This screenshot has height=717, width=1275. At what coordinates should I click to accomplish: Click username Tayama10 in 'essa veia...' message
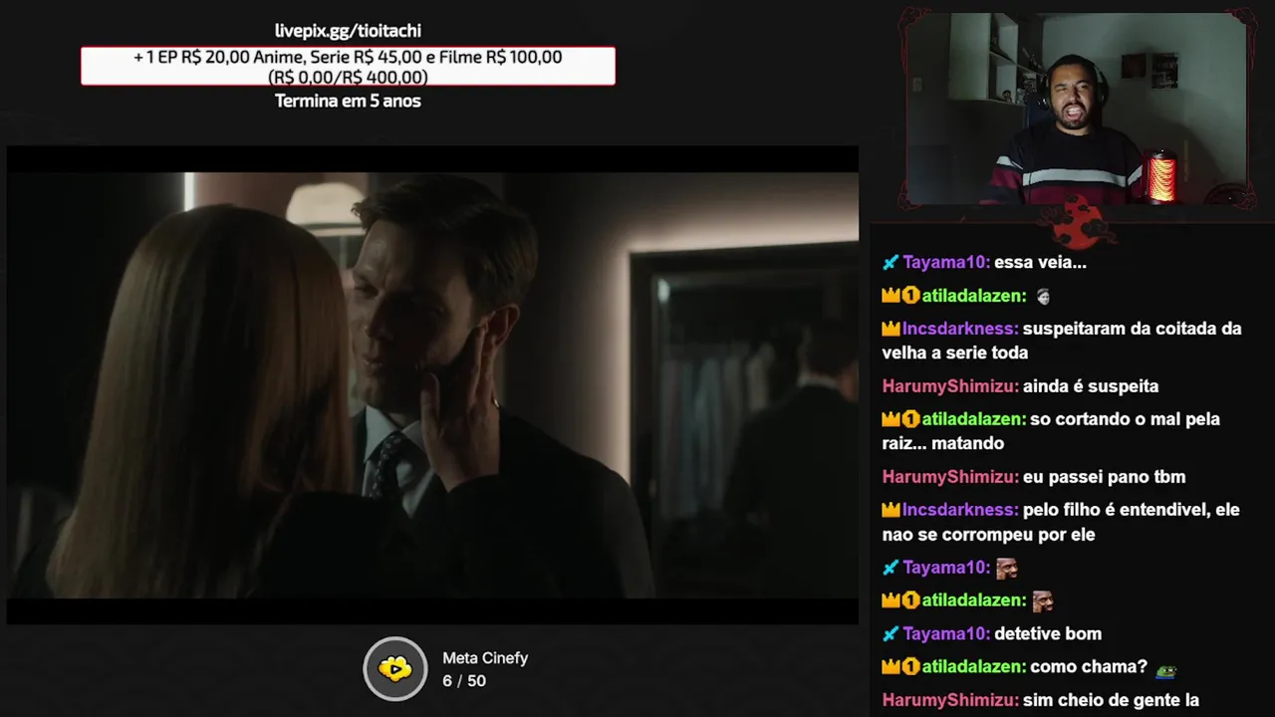tap(946, 263)
